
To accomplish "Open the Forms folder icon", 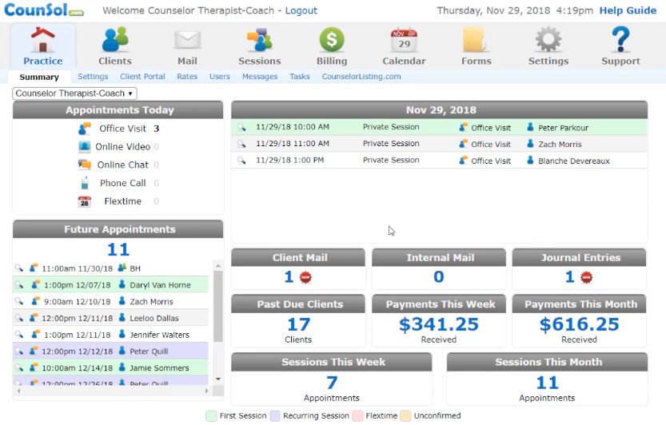I will click(x=476, y=40).
